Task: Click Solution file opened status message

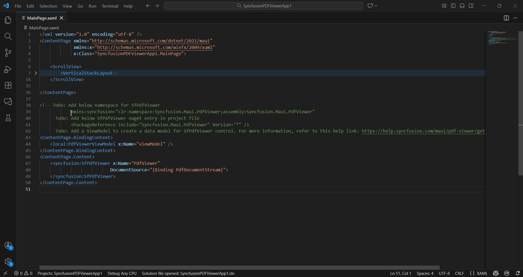Action: [188, 273]
